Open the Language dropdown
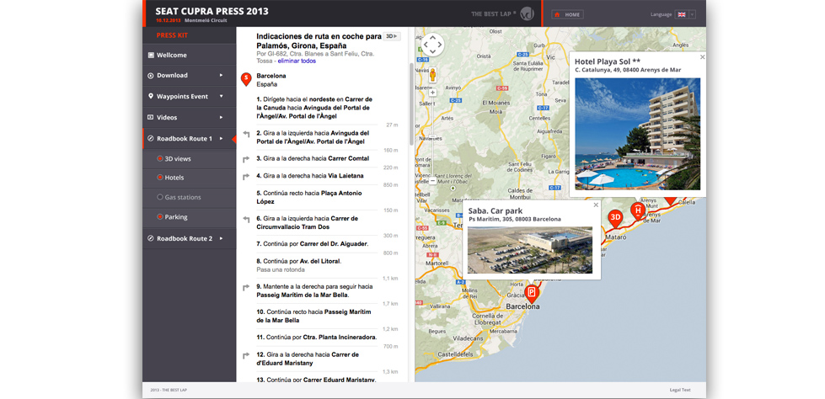Image resolution: width=825 pixels, height=399 pixels. pyautogui.click(x=685, y=14)
